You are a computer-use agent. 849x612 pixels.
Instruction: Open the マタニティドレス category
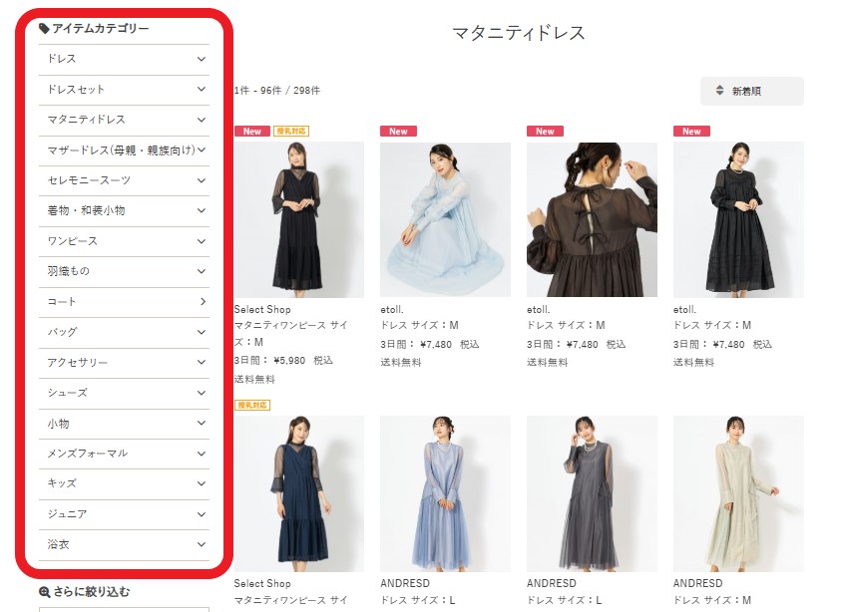[87, 120]
